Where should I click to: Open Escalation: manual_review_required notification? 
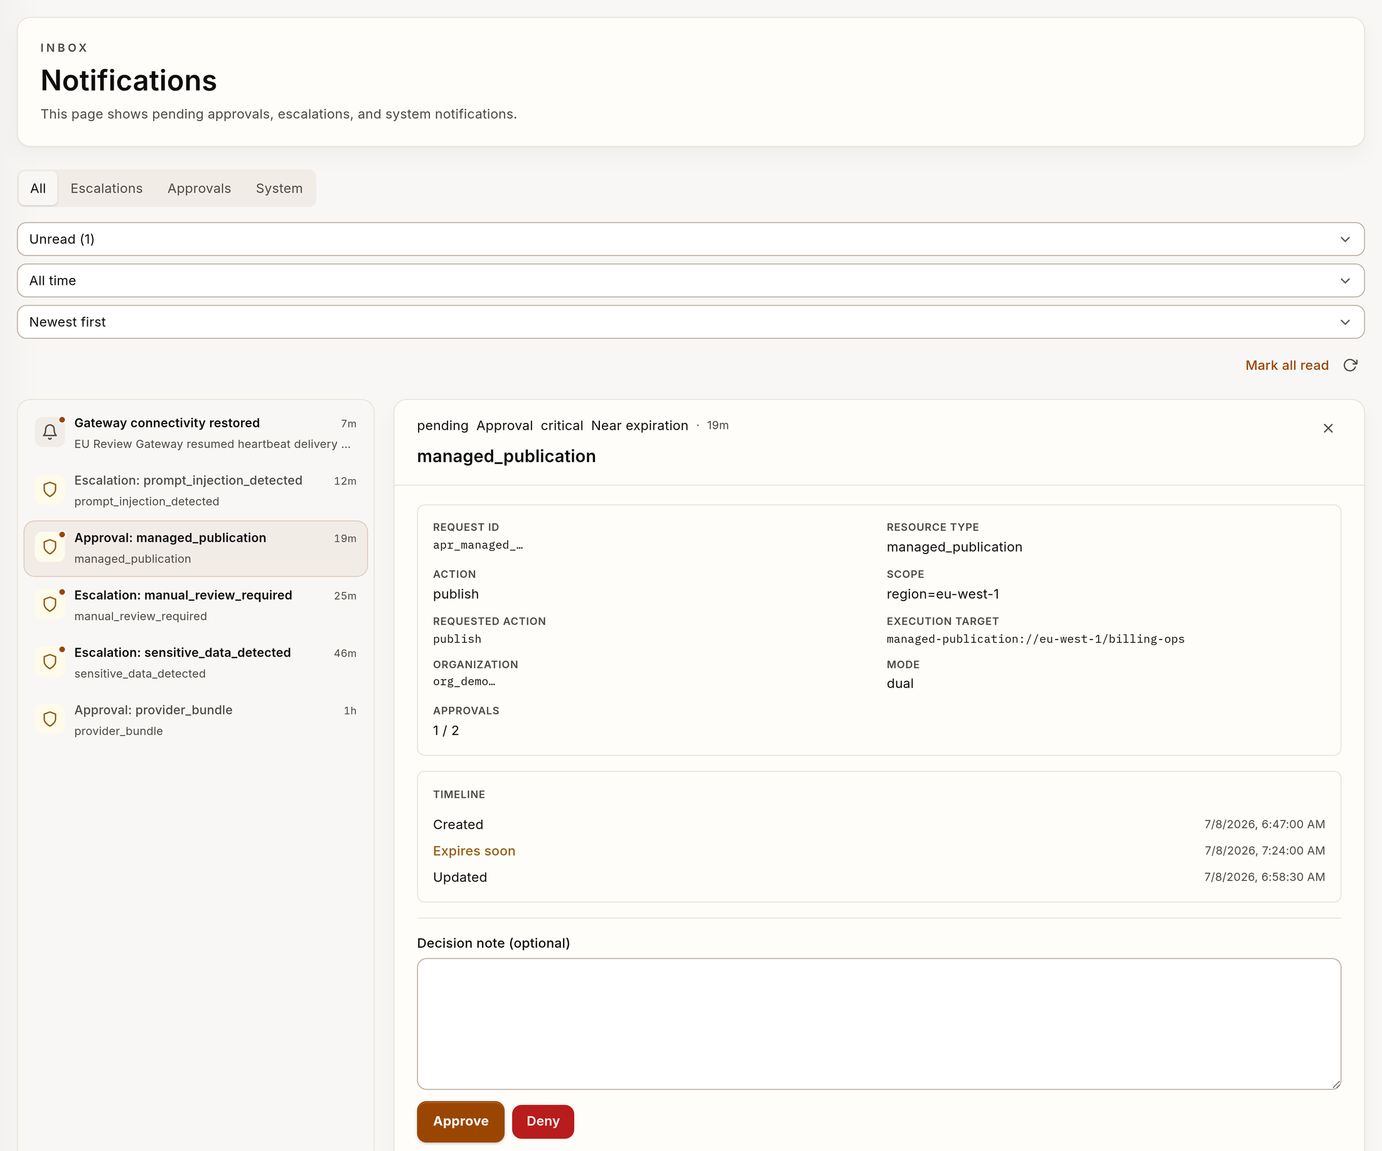[x=195, y=606]
